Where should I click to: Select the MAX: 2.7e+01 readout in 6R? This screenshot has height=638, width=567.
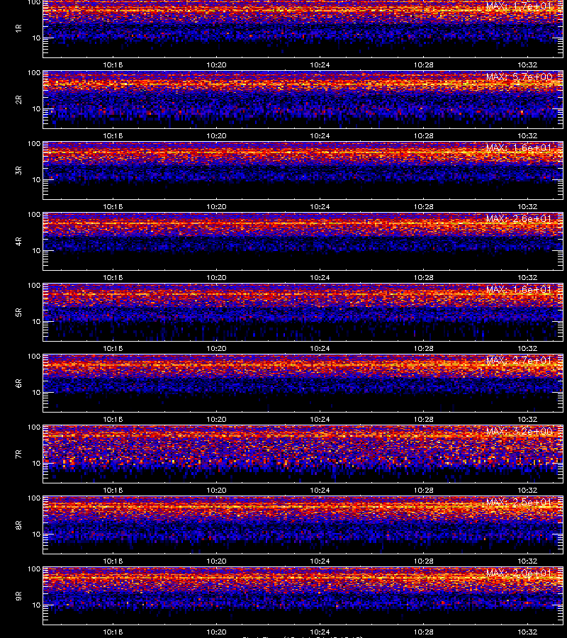(x=519, y=360)
